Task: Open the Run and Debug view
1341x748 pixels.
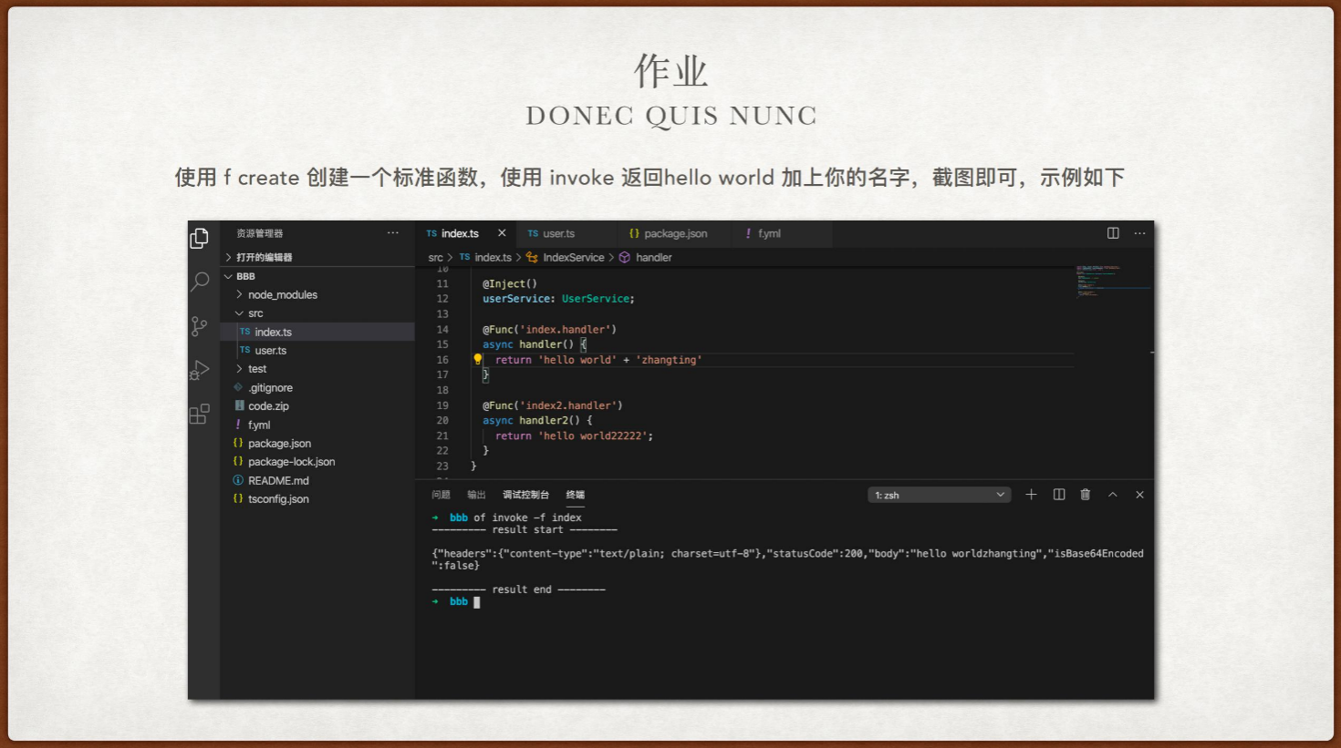Action: [x=199, y=370]
